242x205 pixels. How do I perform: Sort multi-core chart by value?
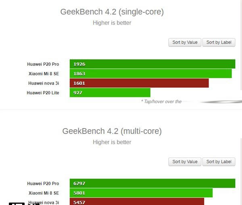pyautogui.click(x=185, y=162)
